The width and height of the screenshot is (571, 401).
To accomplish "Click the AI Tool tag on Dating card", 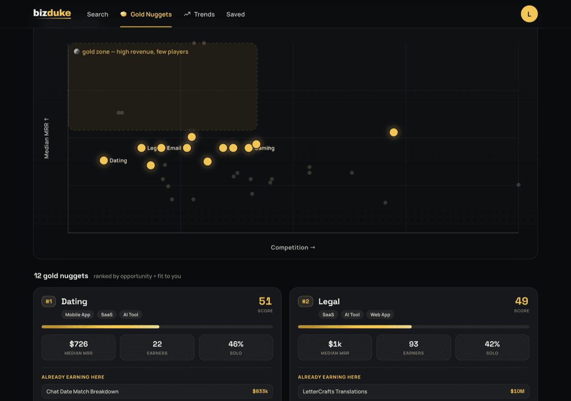I will 131,314.
